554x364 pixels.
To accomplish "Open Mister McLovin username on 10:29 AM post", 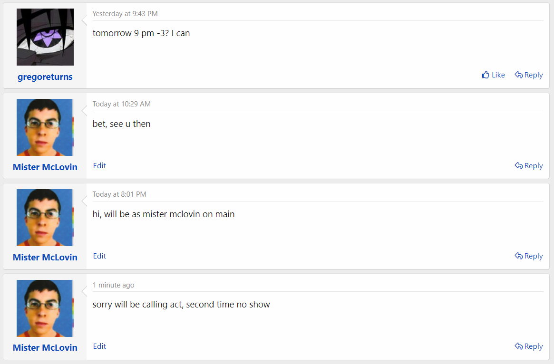I will click(x=45, y=167).
